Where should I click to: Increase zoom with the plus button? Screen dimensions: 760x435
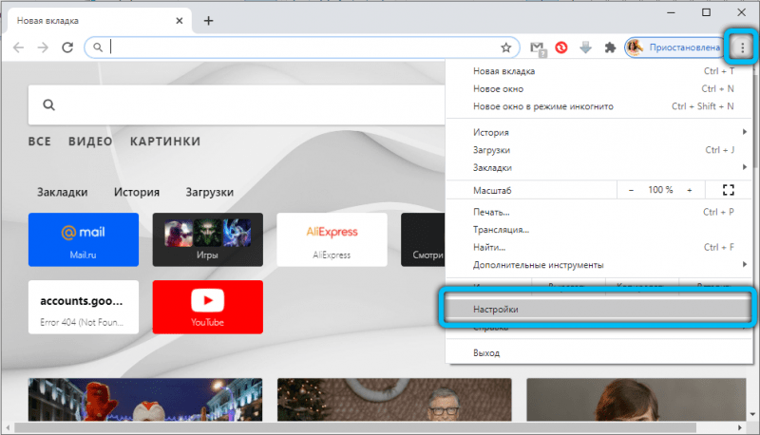pos(690,190)
